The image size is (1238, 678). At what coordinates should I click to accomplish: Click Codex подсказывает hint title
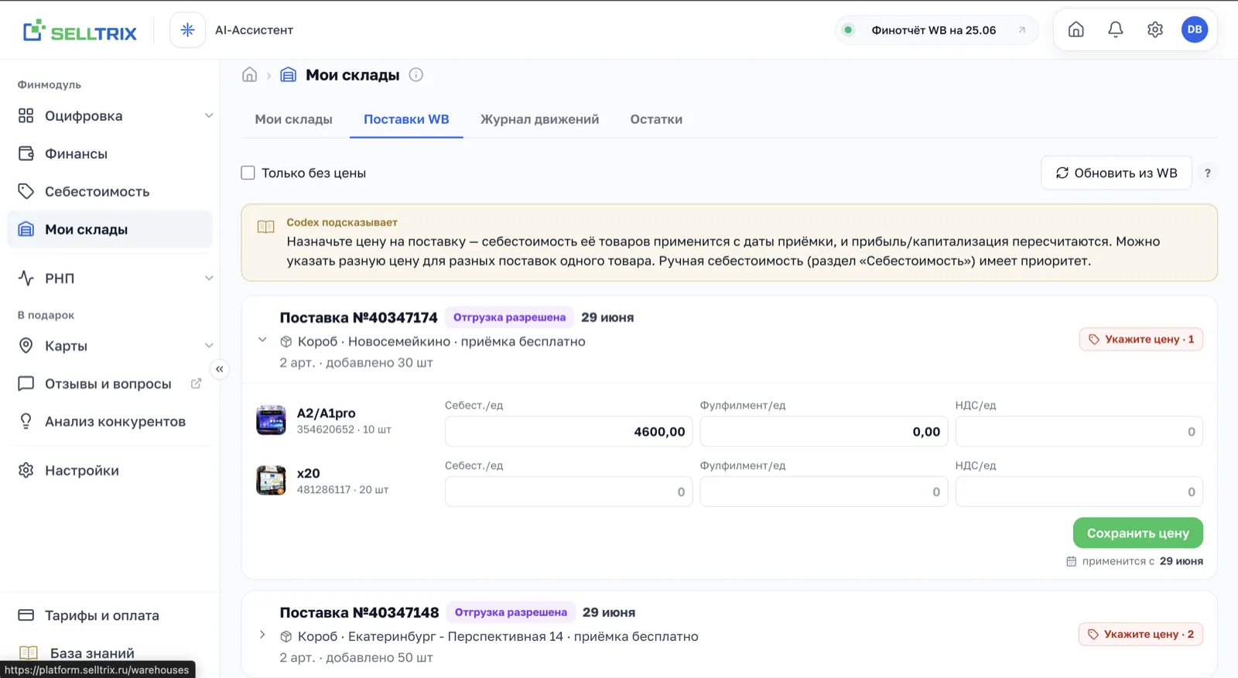342,222
